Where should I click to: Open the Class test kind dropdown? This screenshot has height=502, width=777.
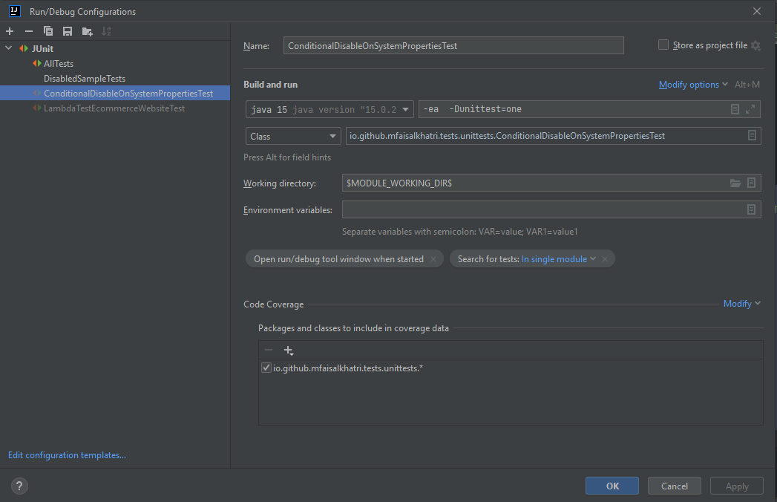[x=293, y=137]
